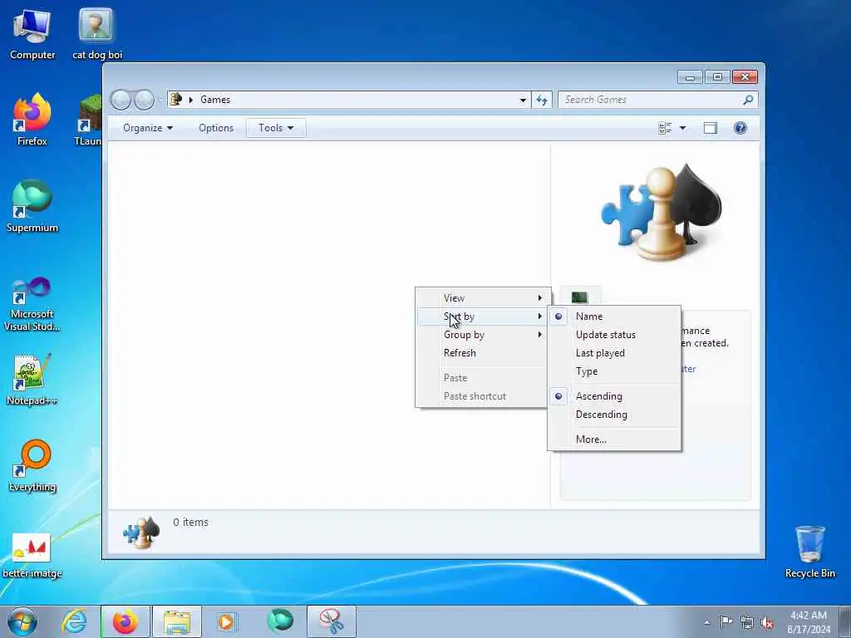The image size is (851, 638).
Task: Click the small green thumbnail in preview pane
Action: [x=579, y=297]
